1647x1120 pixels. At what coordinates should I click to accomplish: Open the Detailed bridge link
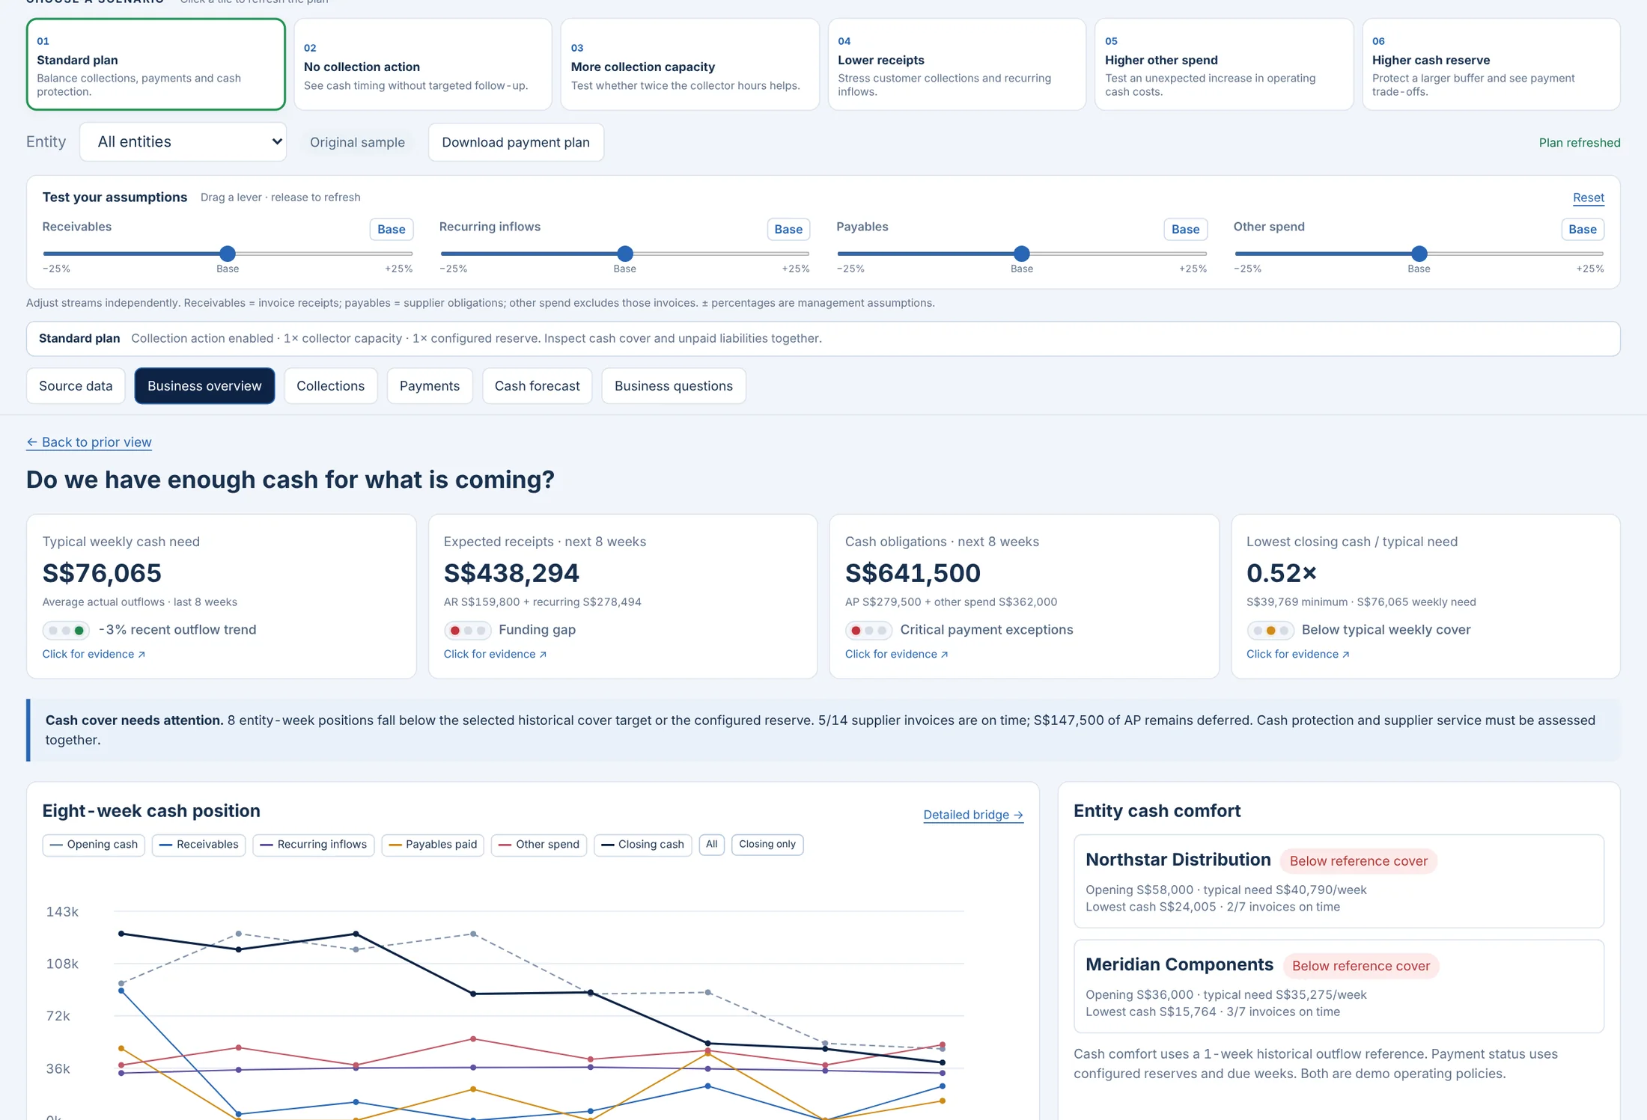click(973, 815)
